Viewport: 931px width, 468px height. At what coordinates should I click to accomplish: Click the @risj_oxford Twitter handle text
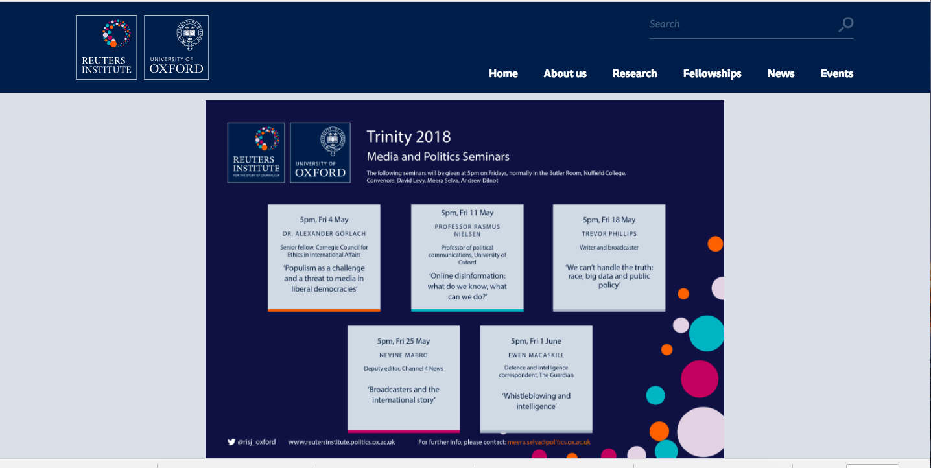[256, 442]
